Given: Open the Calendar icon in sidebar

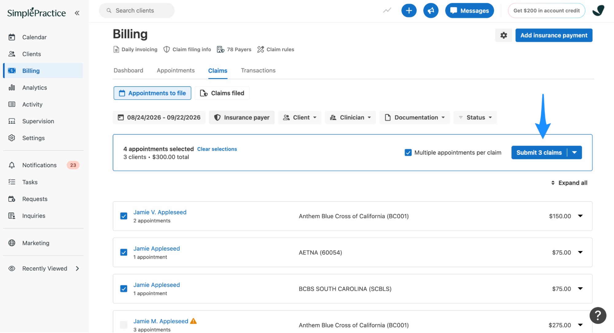Looking at the screenshot, I should pyautogui.click(x=12, y=37).
